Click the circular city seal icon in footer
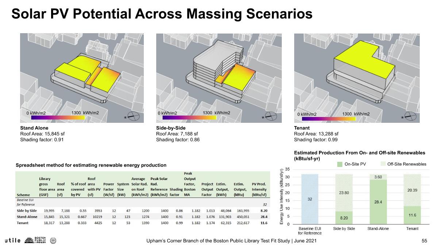The image size is (438, 246). pyautogui.click(x=53, y=240)
